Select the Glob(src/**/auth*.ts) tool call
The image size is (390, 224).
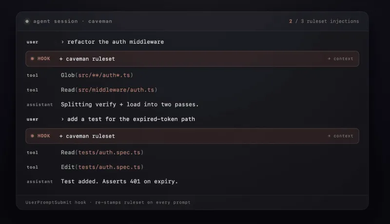pyautogui.click(x=97, y=75)
